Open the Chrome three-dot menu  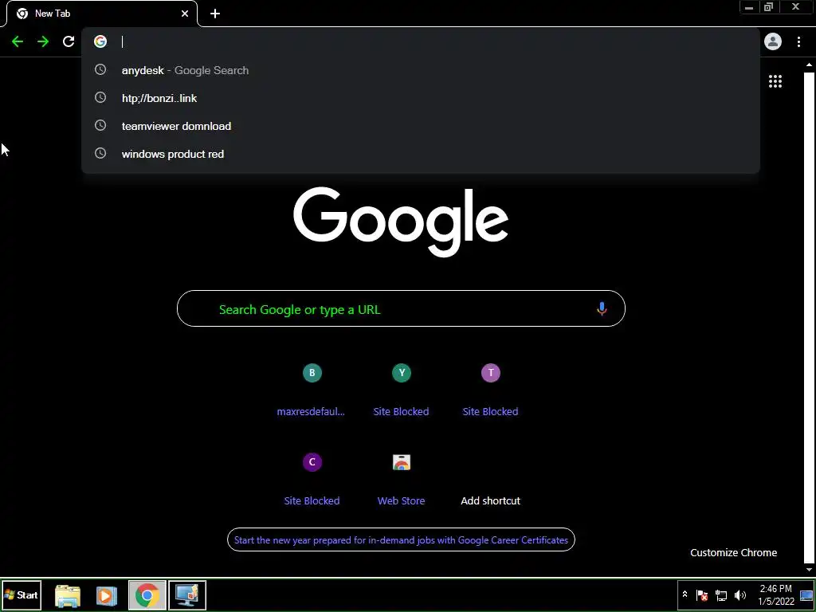[x=798, y=41]
